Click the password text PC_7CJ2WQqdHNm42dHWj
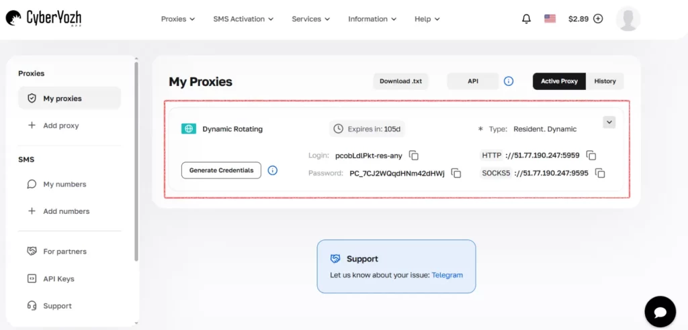 coord(397,173)
